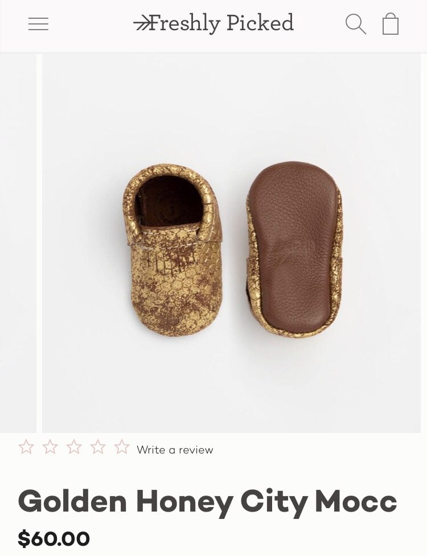Open the search magnifier icon
Image resolution: width=427 pixels, height=556 pixels.
coord(355,24)
